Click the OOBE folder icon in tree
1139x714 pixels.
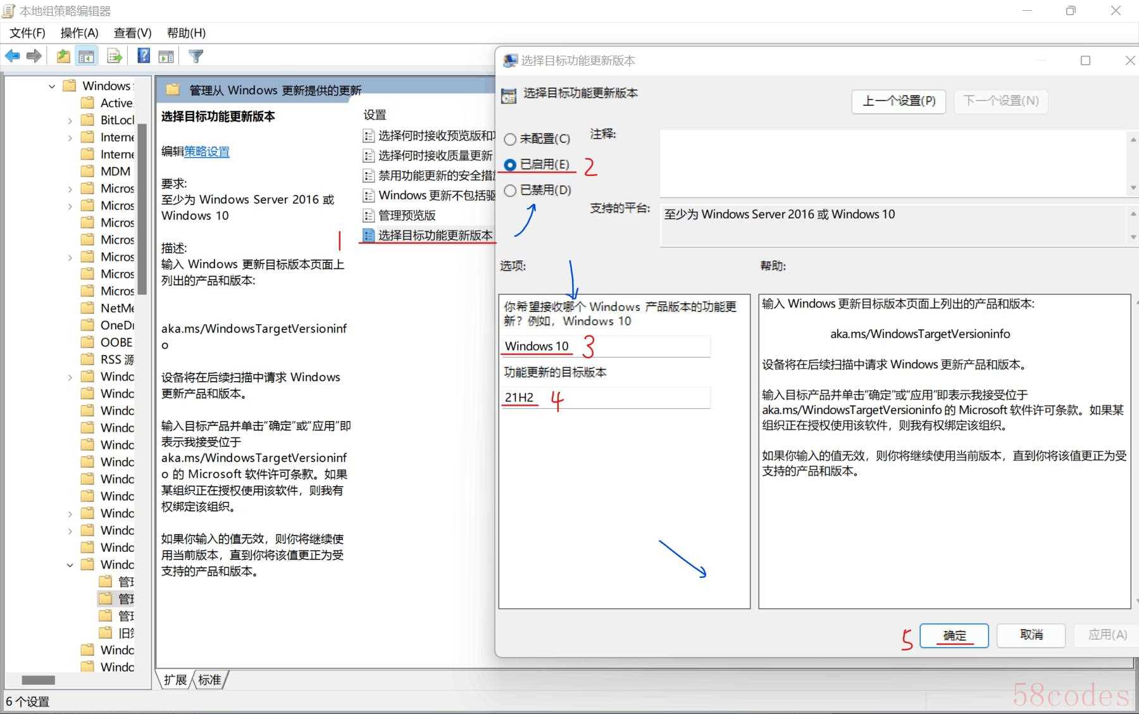pos(88,342)
